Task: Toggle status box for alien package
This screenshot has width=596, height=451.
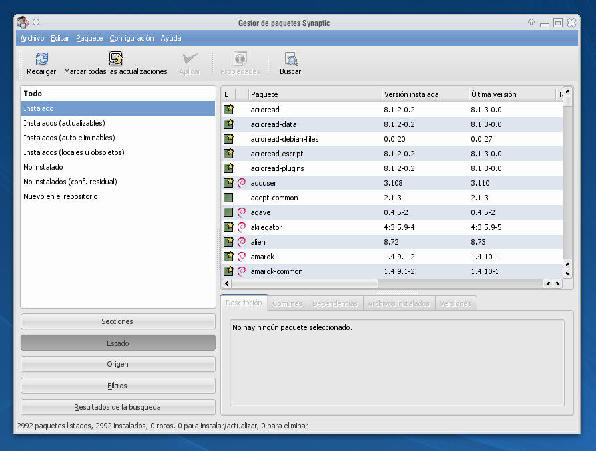Action: 228,242
